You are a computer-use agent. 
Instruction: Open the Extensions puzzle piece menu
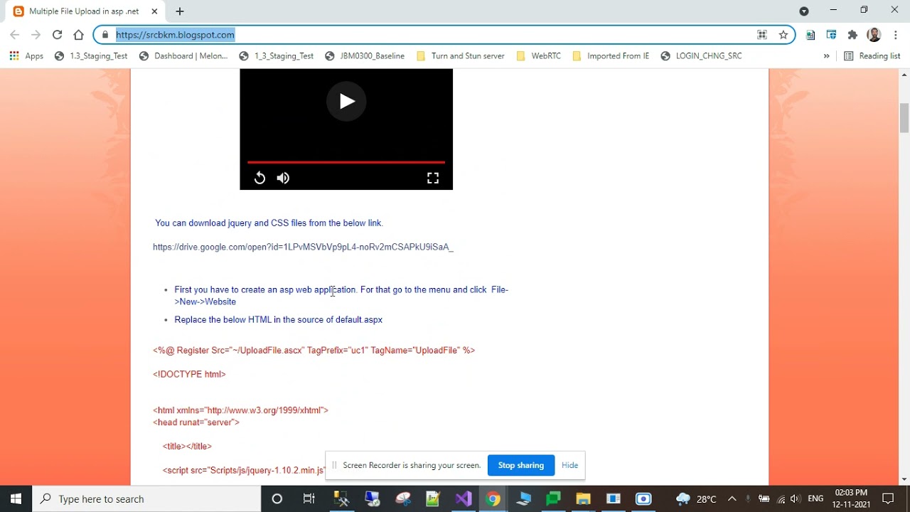click(853, 35)
